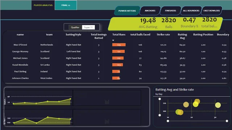The width and height of the screenshot is (232, 130).
Task: Select the Johnson Charles player name
Action: click(20, 78)
